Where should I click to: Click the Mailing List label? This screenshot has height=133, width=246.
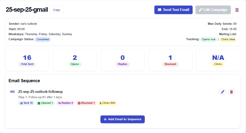228,34
